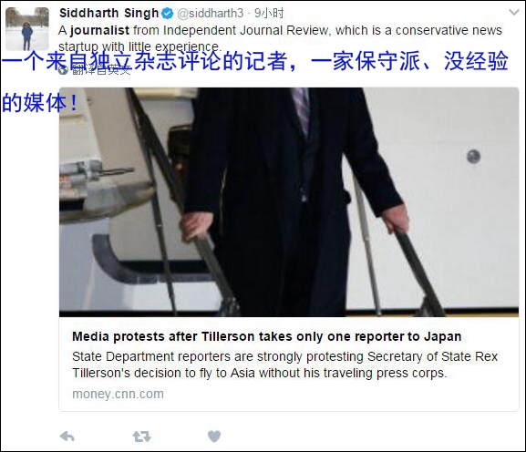This screenshot has width=526, height=452.
Task: Click the blue Chinese translation overlay text
Action: [255, 82]
